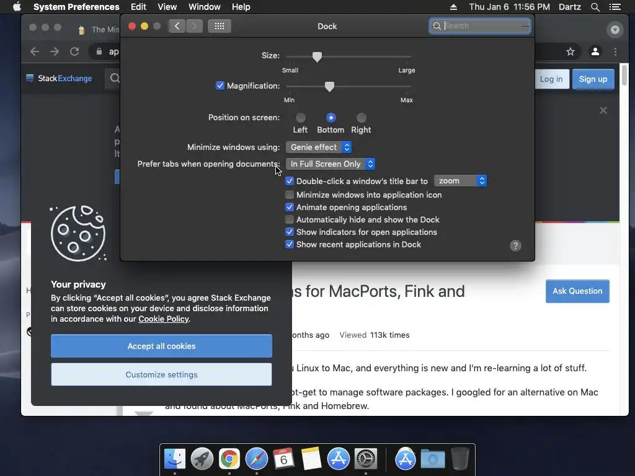Toggle Show recent applications in Dock
635x476 pixels.
point(289,244)
